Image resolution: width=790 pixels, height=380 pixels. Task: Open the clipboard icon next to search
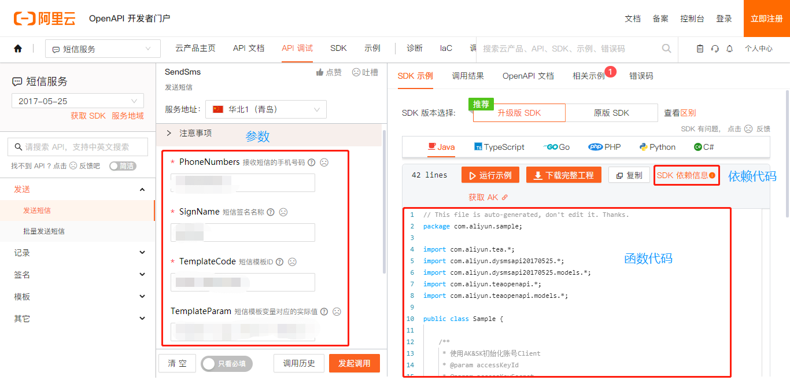[x=700, y=49]
